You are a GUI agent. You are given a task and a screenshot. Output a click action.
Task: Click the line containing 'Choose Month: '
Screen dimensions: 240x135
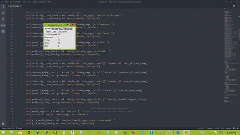pyautogui.click(x=71, y=120)
